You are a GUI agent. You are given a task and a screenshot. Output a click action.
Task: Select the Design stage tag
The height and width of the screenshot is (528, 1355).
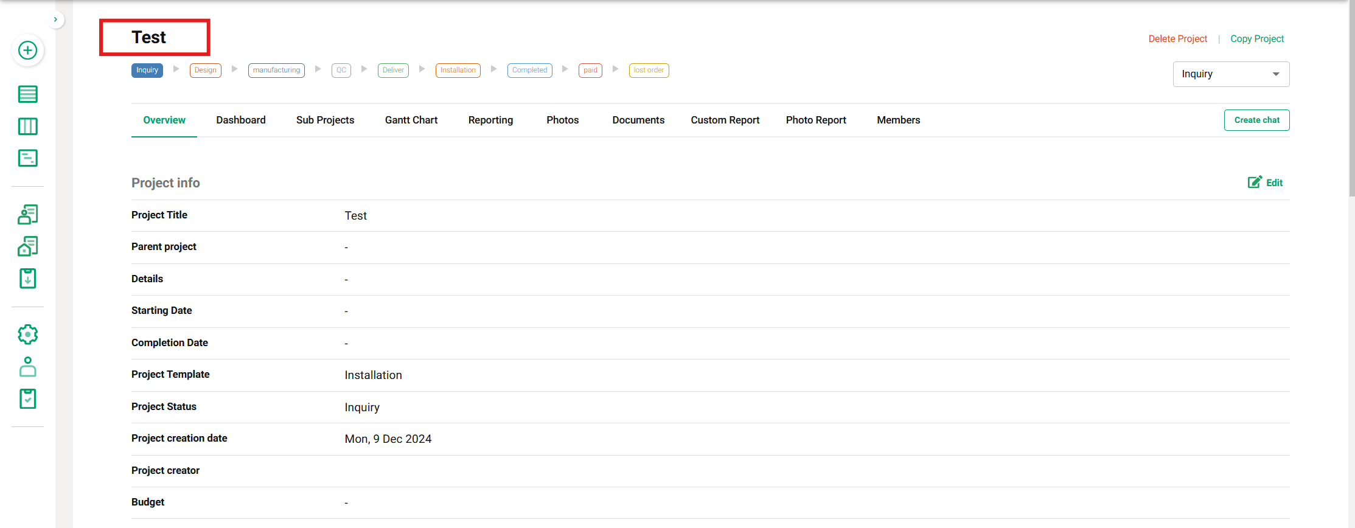206,71
